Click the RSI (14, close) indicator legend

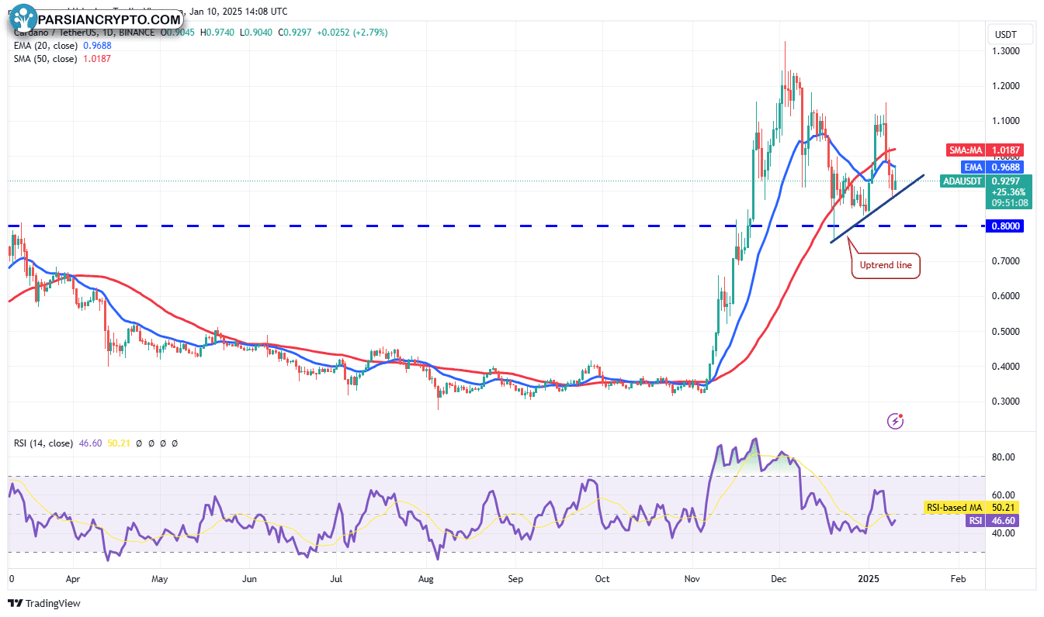pos(43,443)
